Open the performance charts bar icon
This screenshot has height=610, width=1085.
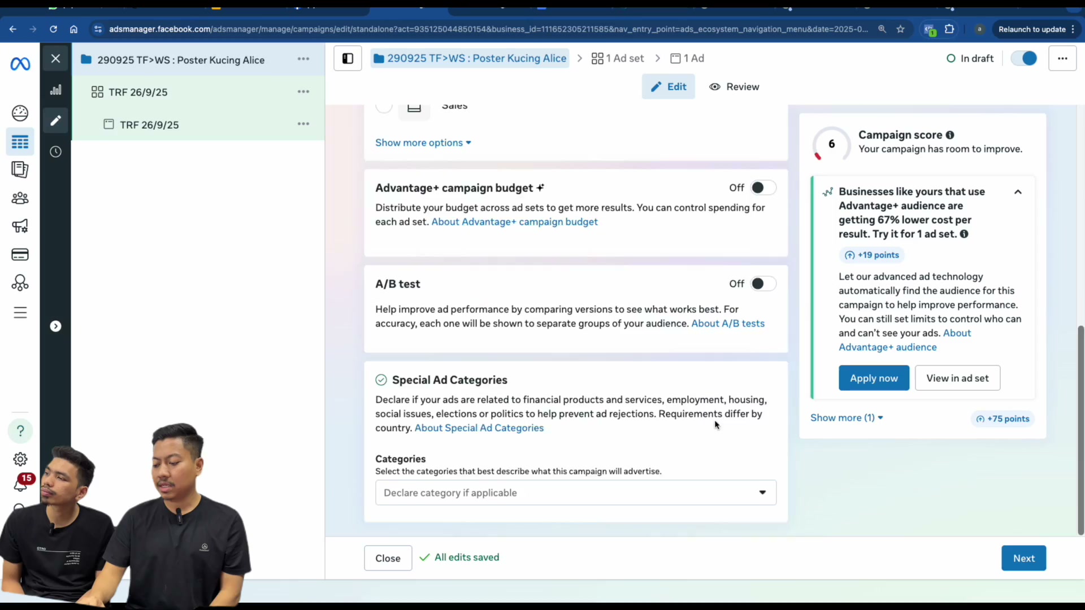(55, 90)
